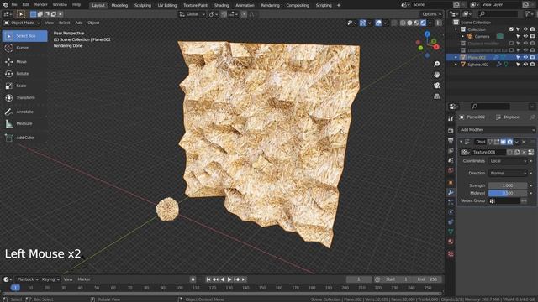Open the Texture properties checker tab
538x302 pixels.
point(451,253)
